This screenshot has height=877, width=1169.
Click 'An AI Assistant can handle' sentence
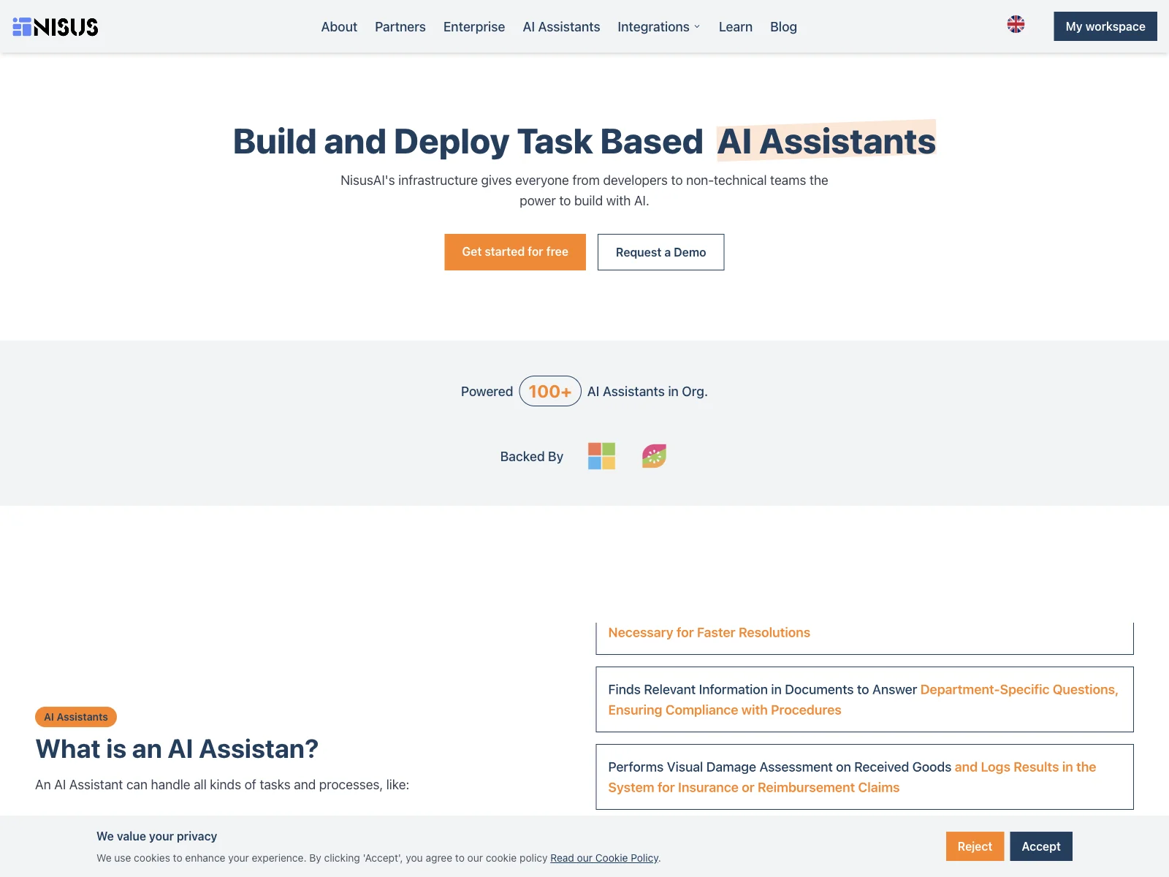point(222,785)
